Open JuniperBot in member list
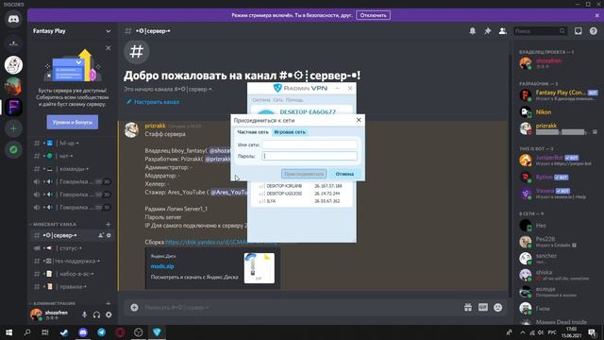 558,160
